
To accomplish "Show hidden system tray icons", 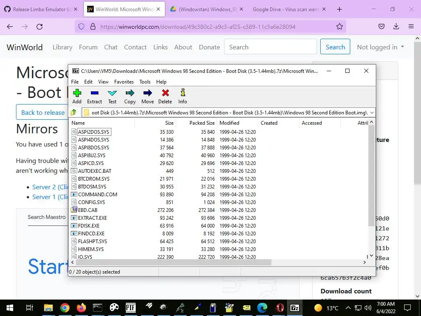I will click(x=348, y=308).
